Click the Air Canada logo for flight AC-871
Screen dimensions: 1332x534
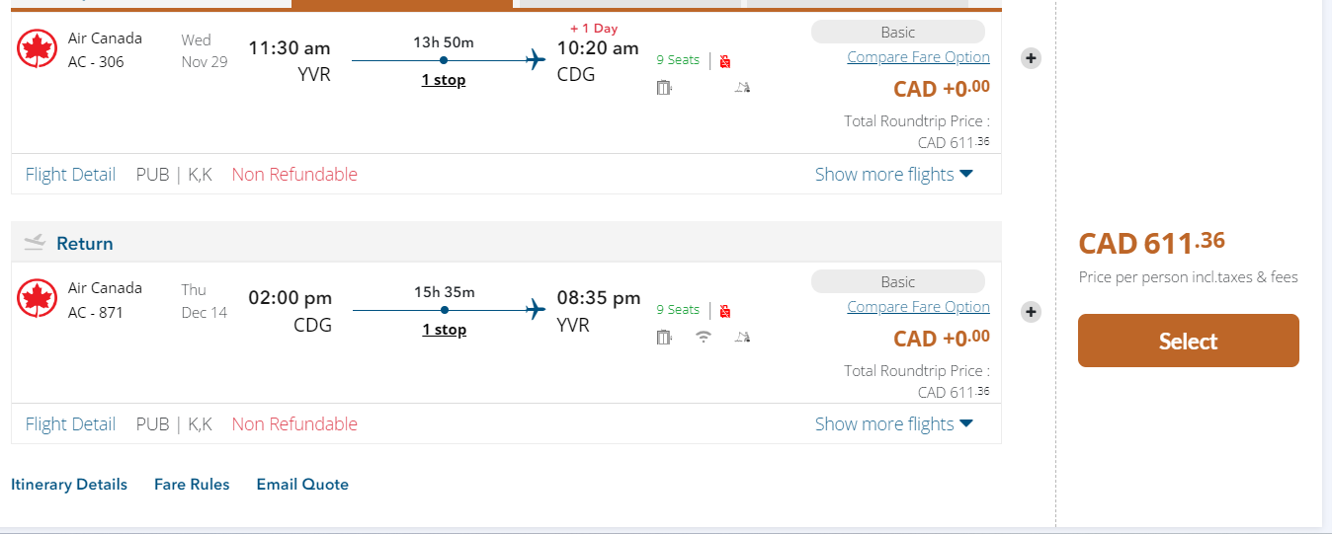[x=38, y=299]
